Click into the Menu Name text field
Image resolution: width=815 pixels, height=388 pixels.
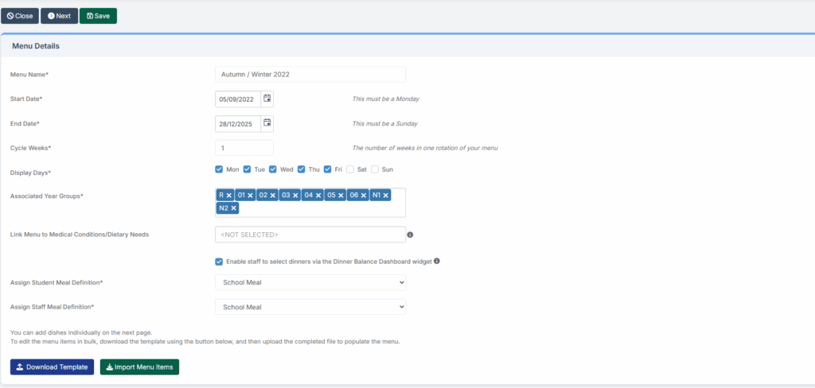(x=310, y=74)
